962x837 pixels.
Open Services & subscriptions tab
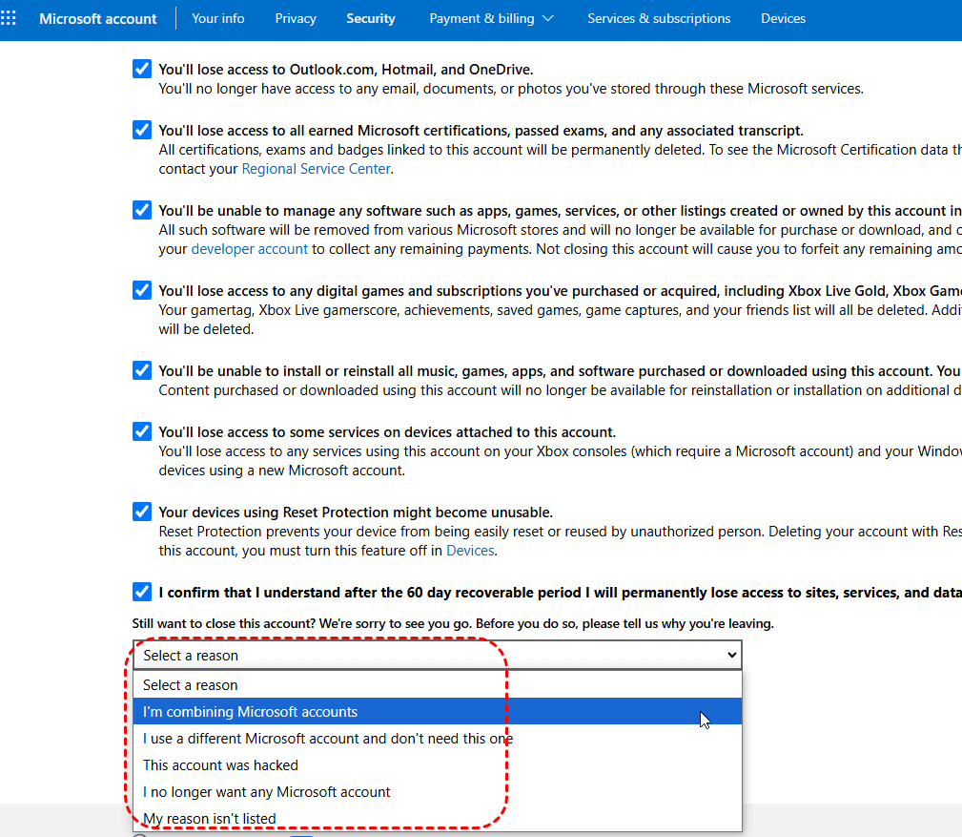tap(659, 18)
